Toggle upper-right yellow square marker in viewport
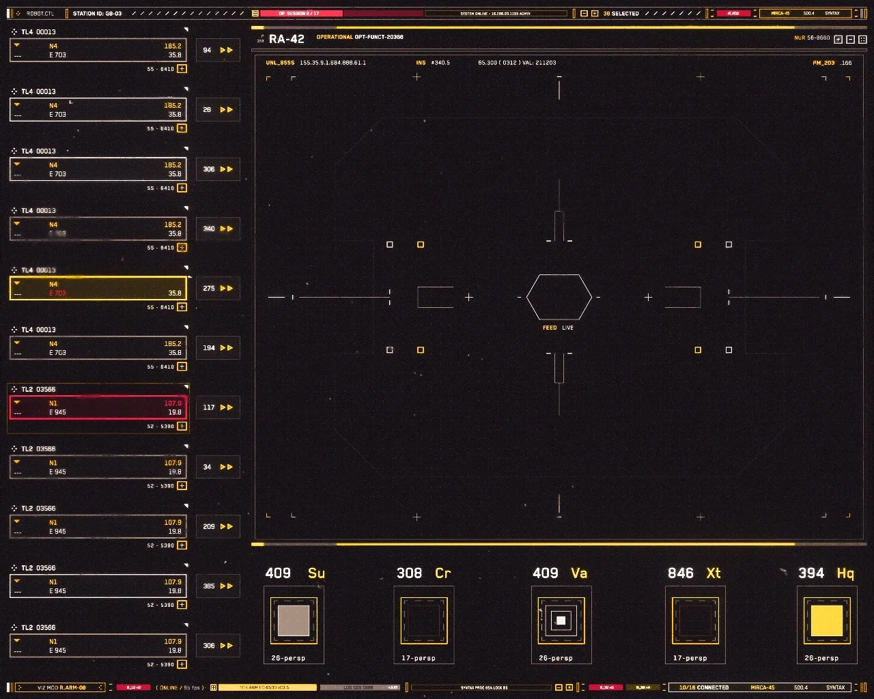Screen dimensions: 874x699 (x=698, y=244)
